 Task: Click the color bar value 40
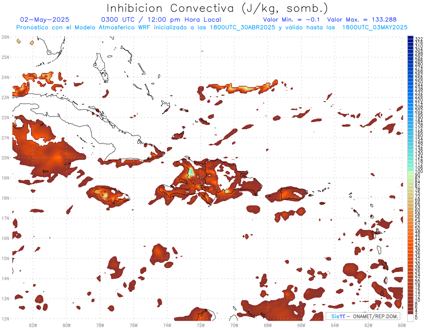[x=418, y=246]
